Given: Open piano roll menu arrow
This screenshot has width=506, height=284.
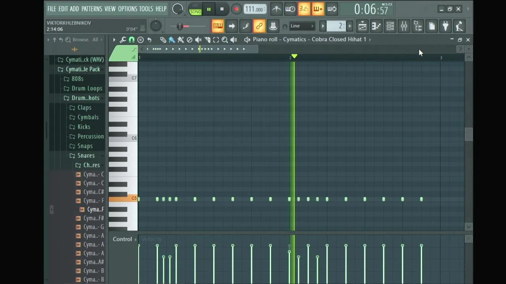Looking at the screenshot, I should pos(114,39).
